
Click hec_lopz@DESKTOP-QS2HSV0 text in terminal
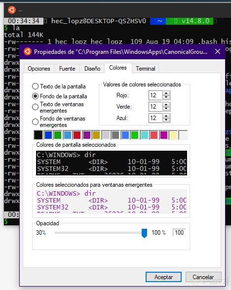(99, 21)
